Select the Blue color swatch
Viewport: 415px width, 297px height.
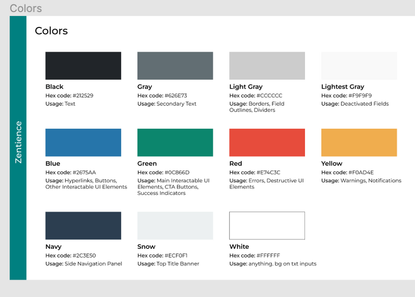pyautogui.click(x=83, y=143)
